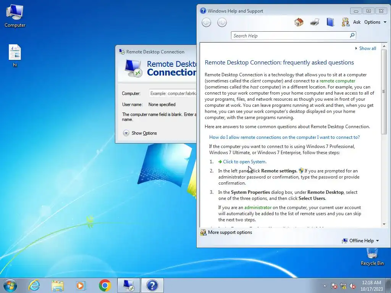Toggle How do I allow remote connections question
The height and width of the screenshot is (293, 391).
[x=284, y=137]
